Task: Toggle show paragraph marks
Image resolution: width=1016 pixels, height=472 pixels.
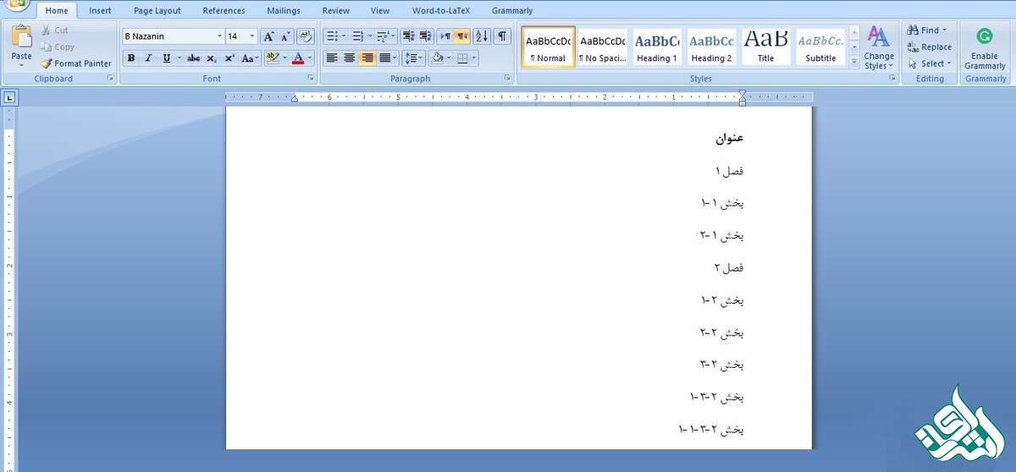Action: coord(503,36)
